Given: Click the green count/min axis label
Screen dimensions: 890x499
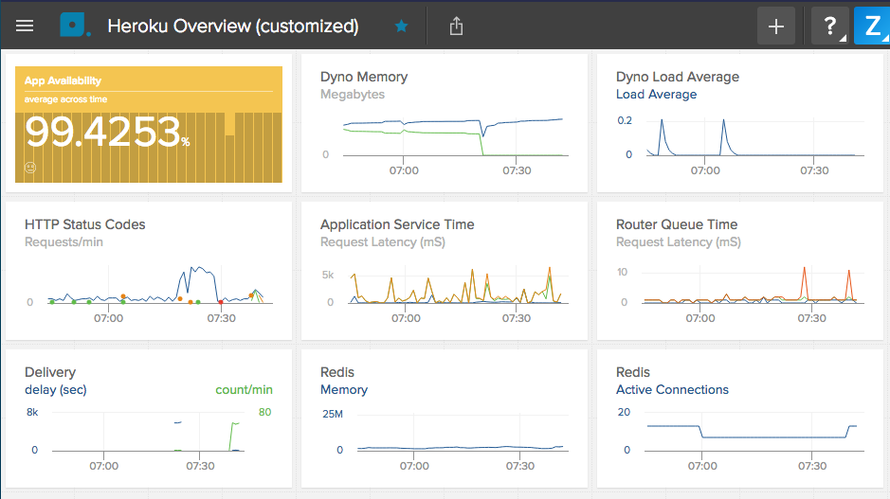Looking at the screenshot, I should click(245, 389).
